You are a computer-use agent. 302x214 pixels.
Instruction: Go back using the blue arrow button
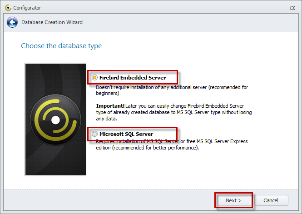tap(12, 22)
